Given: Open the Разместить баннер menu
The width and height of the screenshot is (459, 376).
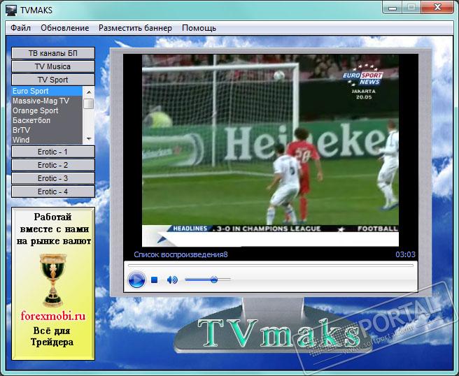Looking at the screenshot, I should 135,28.
